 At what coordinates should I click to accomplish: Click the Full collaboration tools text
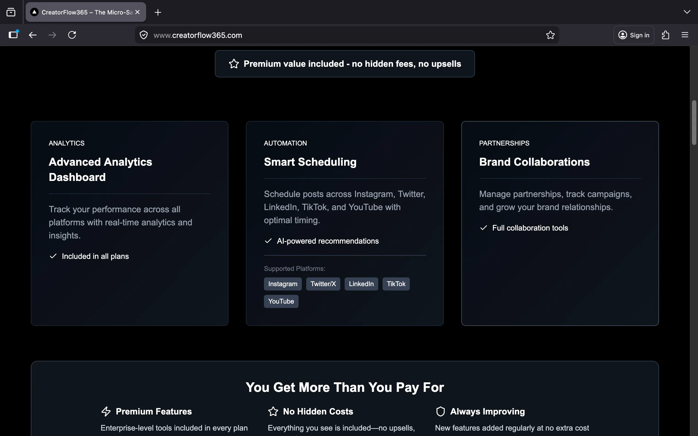530,228
